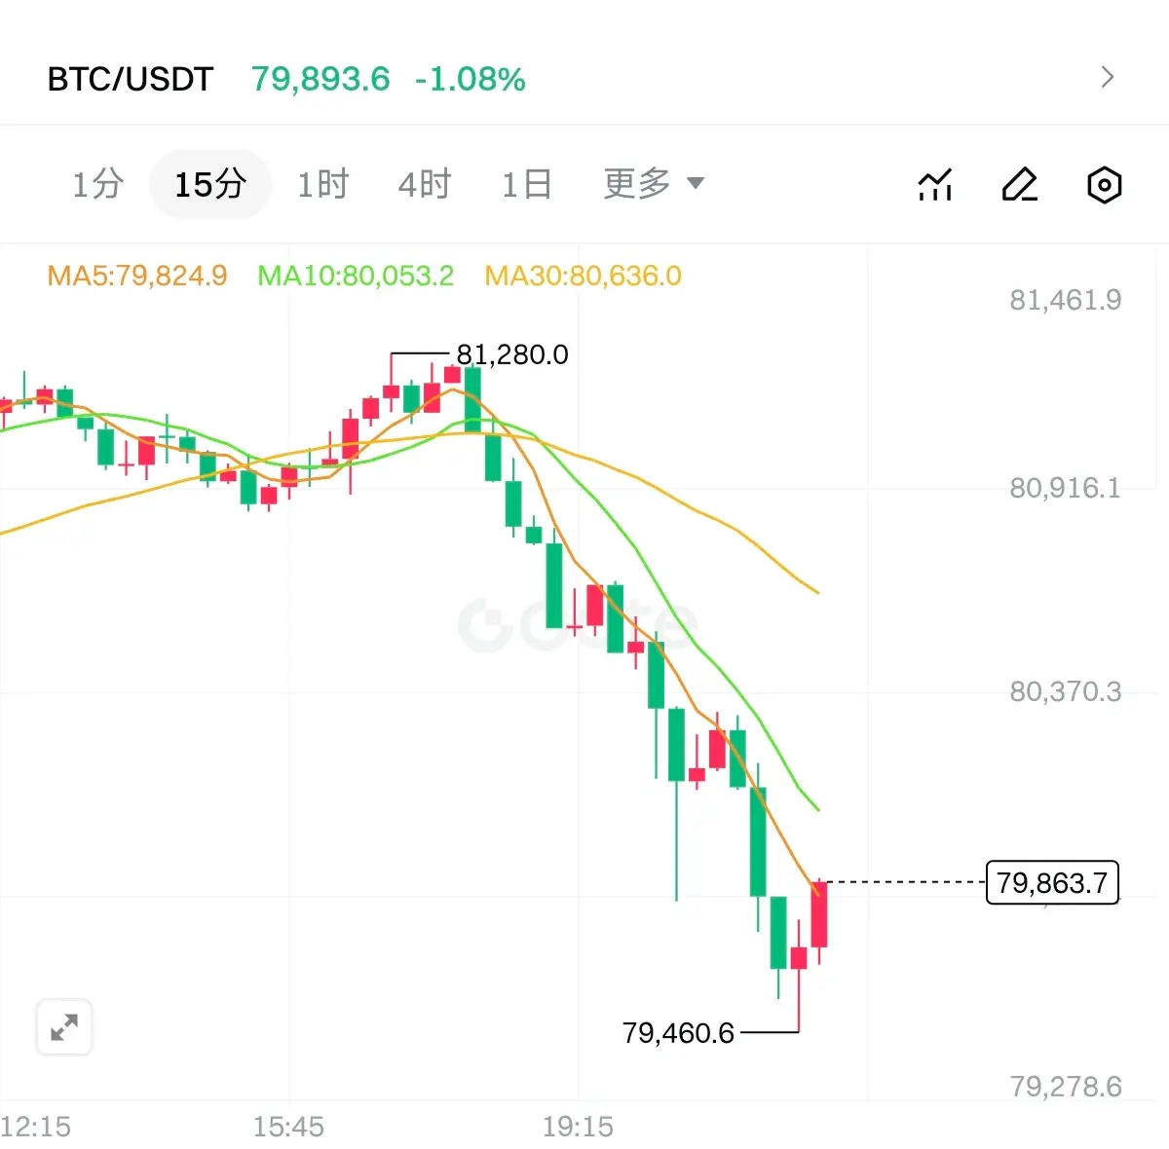Click the 19:15 time axis label
1169x1149 pixels.
pyautogui.click(x=578, y=1127)
